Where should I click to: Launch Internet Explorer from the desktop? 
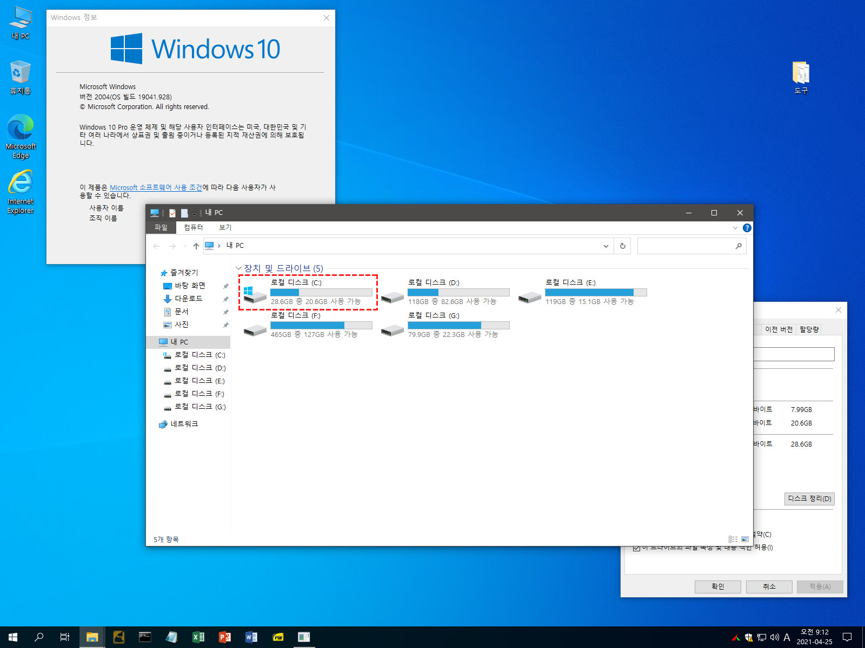(x=21, y=192)
